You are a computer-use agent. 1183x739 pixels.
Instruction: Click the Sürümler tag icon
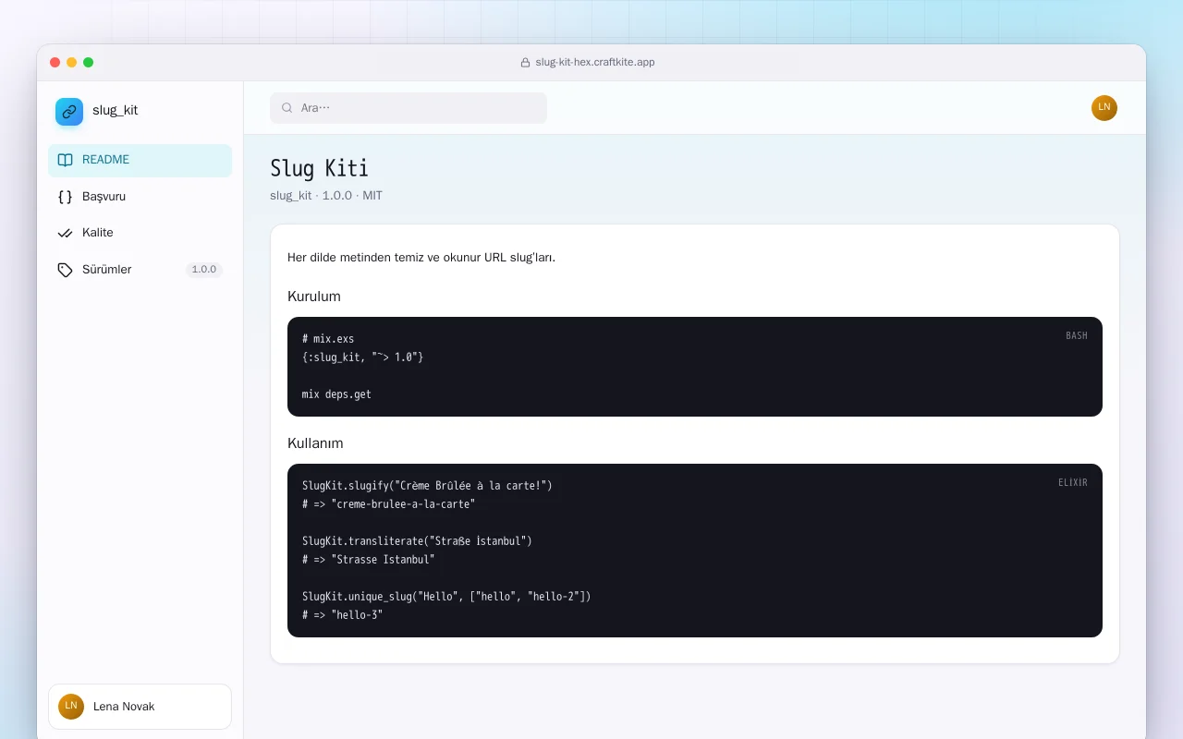pyautogui.click(x=65, y=270)
